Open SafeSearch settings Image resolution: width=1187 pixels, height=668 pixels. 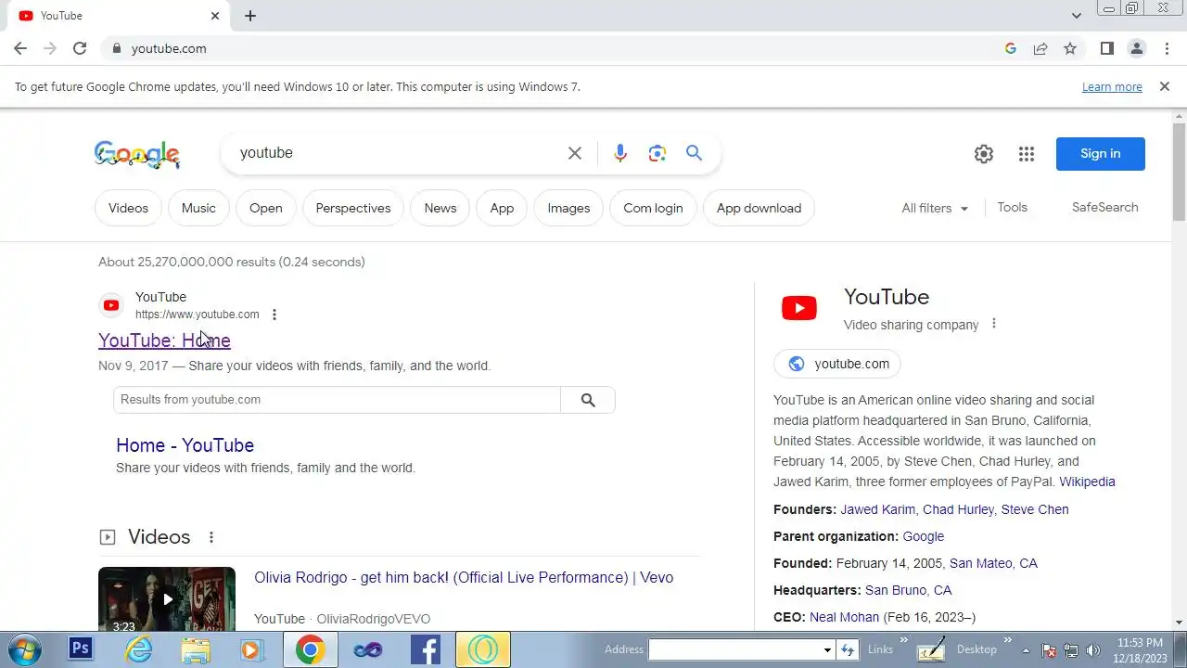coord(1104,208)
